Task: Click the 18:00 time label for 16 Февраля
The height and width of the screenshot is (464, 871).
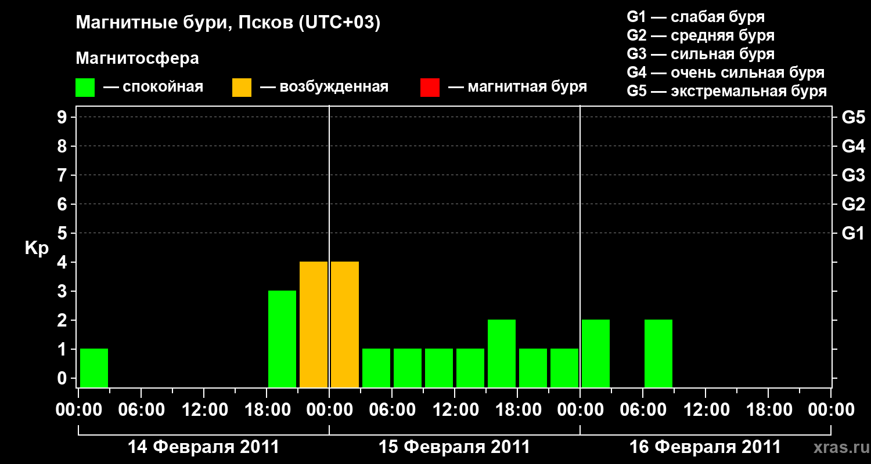Action: coord(768,410)
